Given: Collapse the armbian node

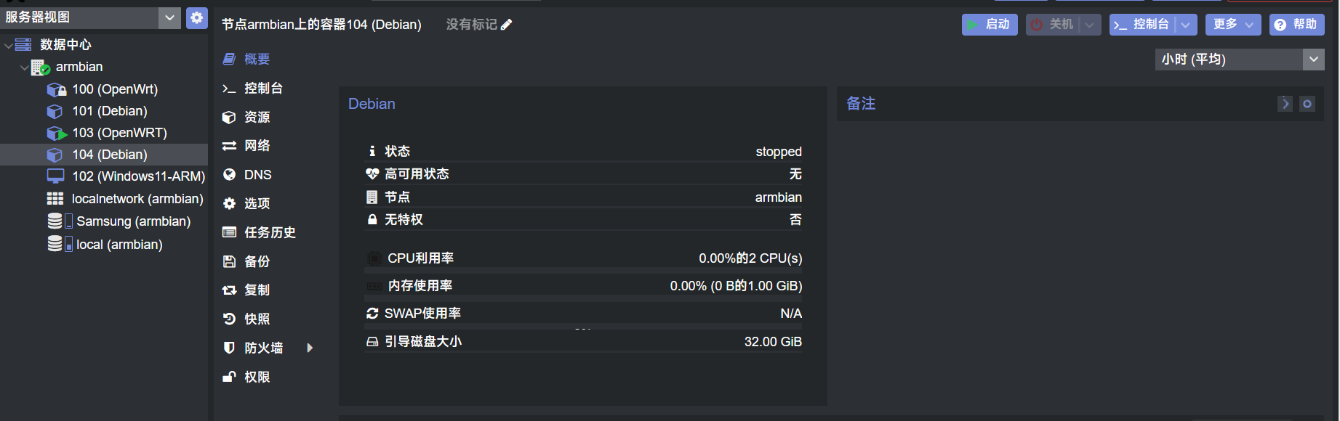Looking at the screenshot, I should coord(24,68).
